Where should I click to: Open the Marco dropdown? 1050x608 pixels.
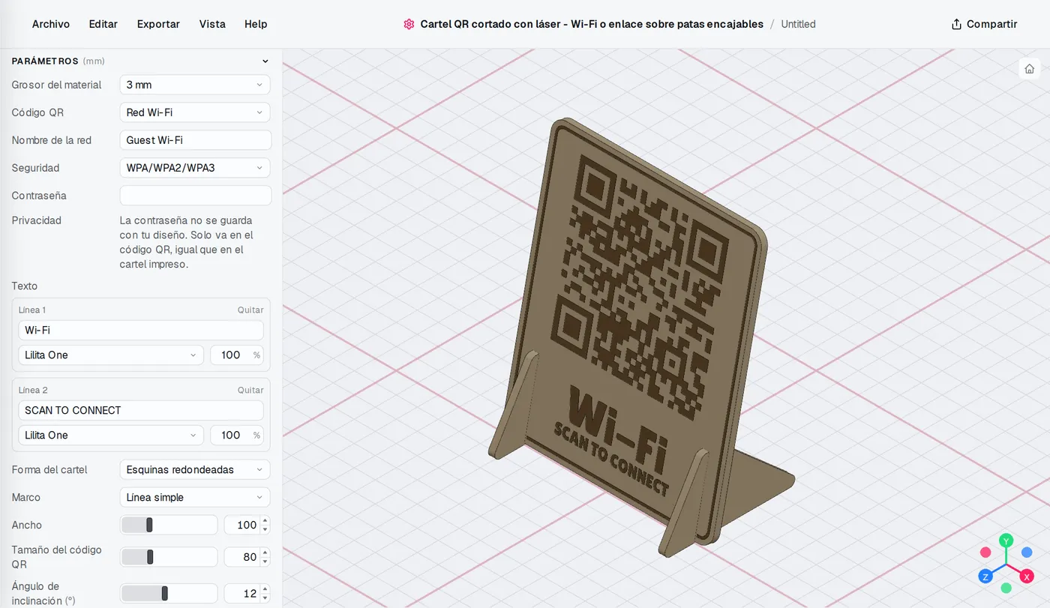[195, 498]
